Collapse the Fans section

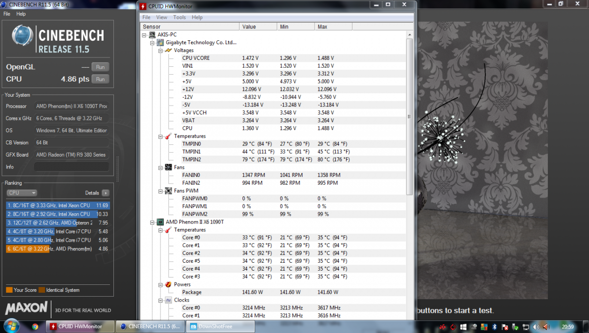tap(161, 167)
